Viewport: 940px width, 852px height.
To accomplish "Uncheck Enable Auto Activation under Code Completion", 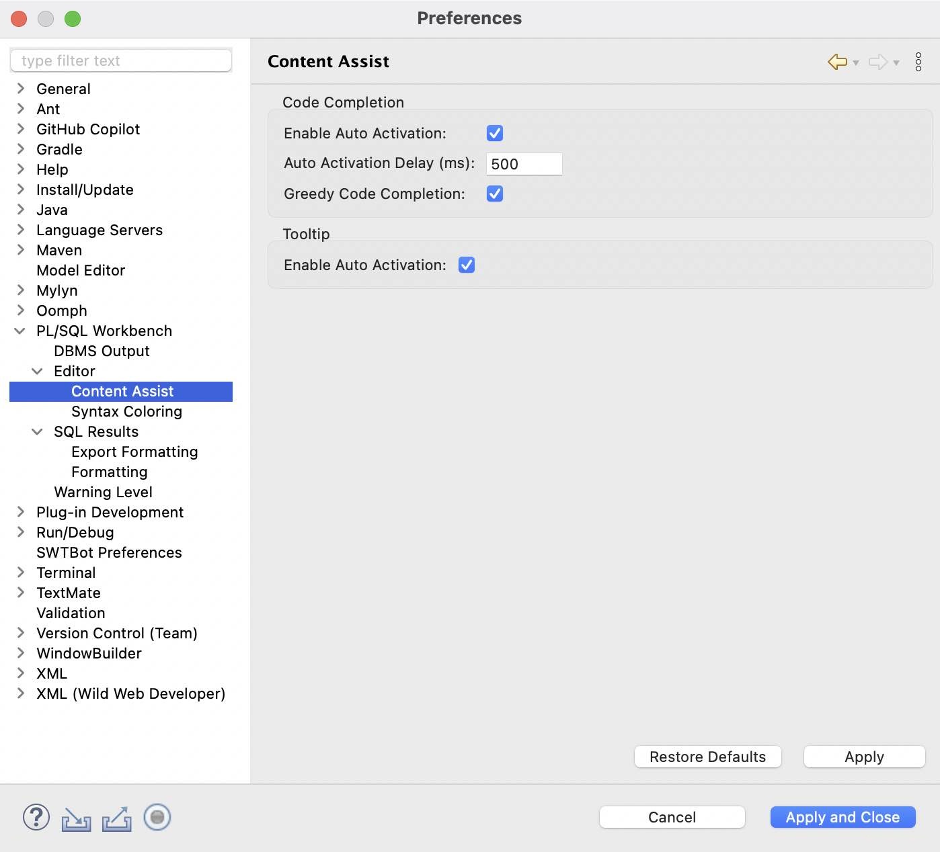I will (x=494, y=133).
